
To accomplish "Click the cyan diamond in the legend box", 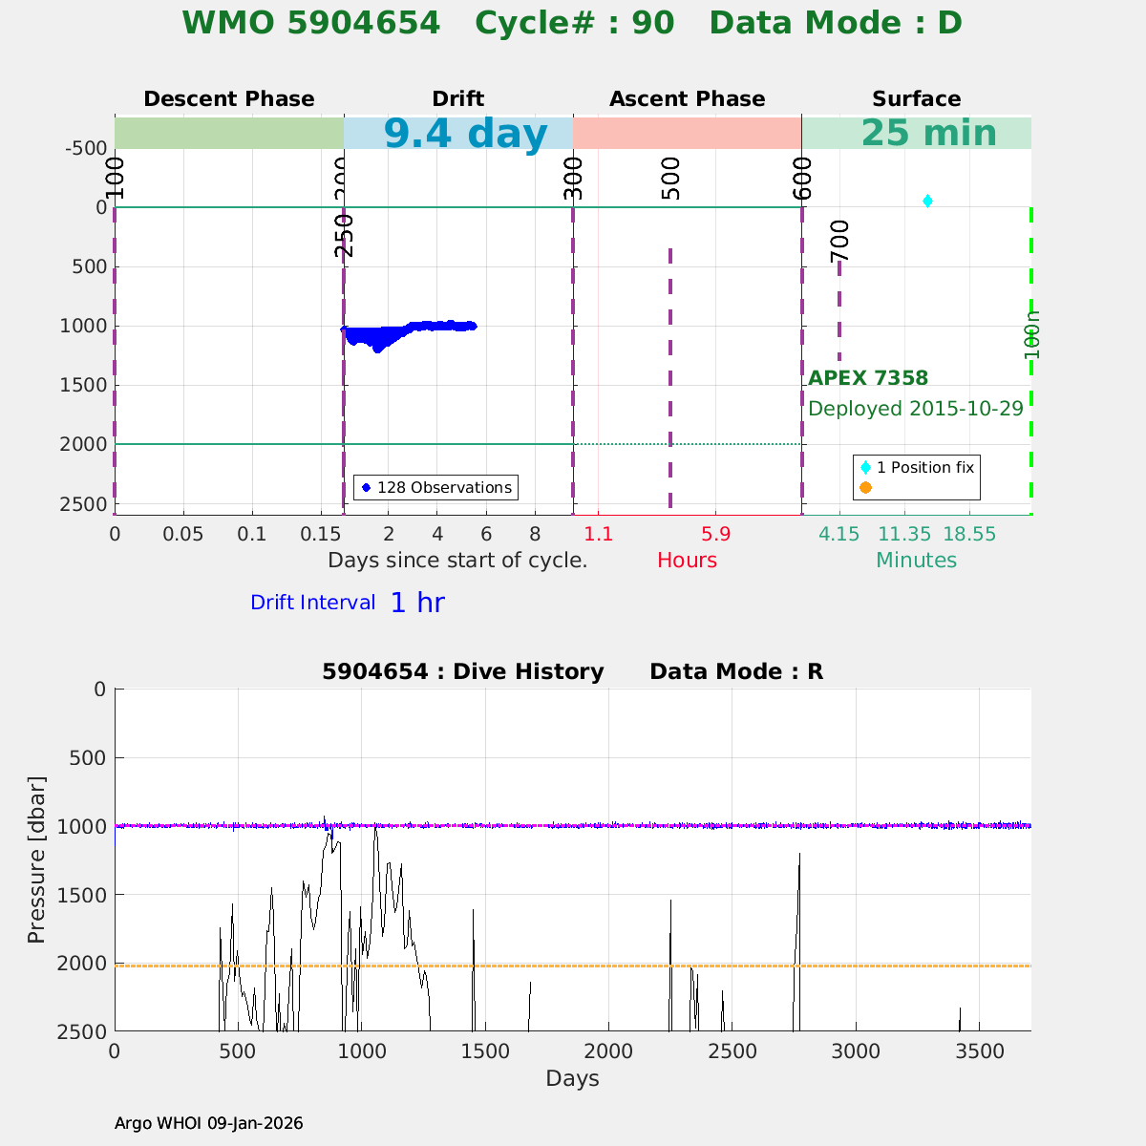I will click(865, 467).
